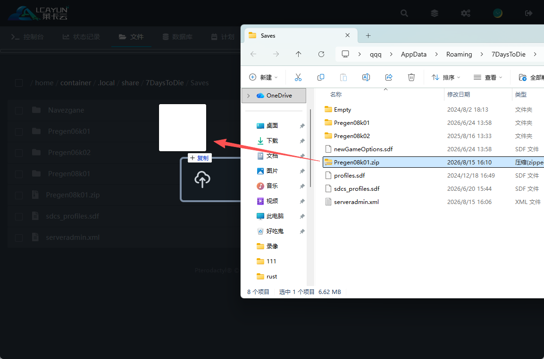Screen dimensions: 544x359
Task: Expand the OneDrive tree node
Action: 248,96
